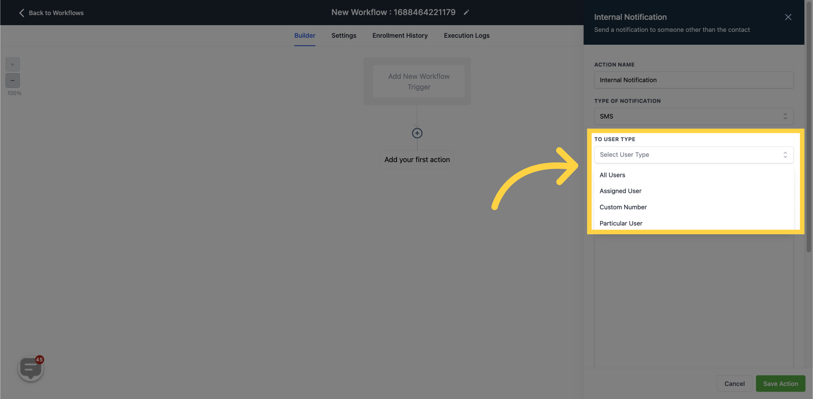
Task: Close the Internal Notification panel
Action: coord(788,17)
